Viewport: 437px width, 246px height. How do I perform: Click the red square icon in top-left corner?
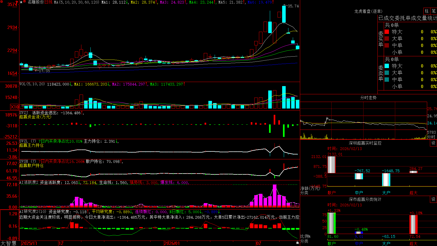pos(1,1)
